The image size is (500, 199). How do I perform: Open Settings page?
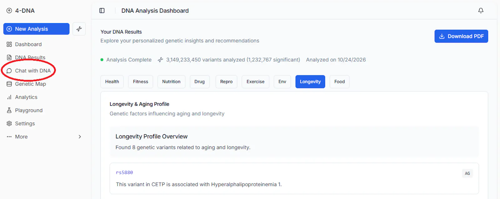25,124
